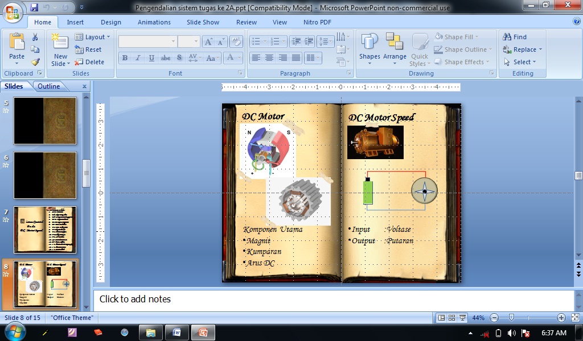The width and height of the screenshot is (583, 341).
Task: Align text left
Action: (256, 57)
